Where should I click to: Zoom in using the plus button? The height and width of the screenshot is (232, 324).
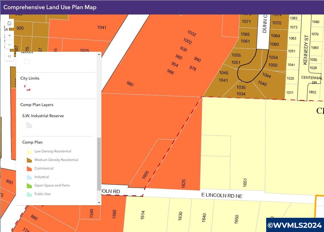9,36
